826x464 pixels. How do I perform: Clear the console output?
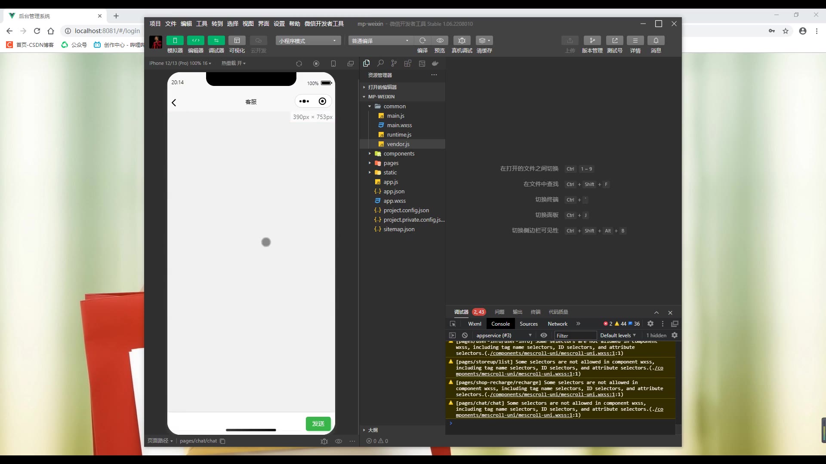click(x=465, y=336)
